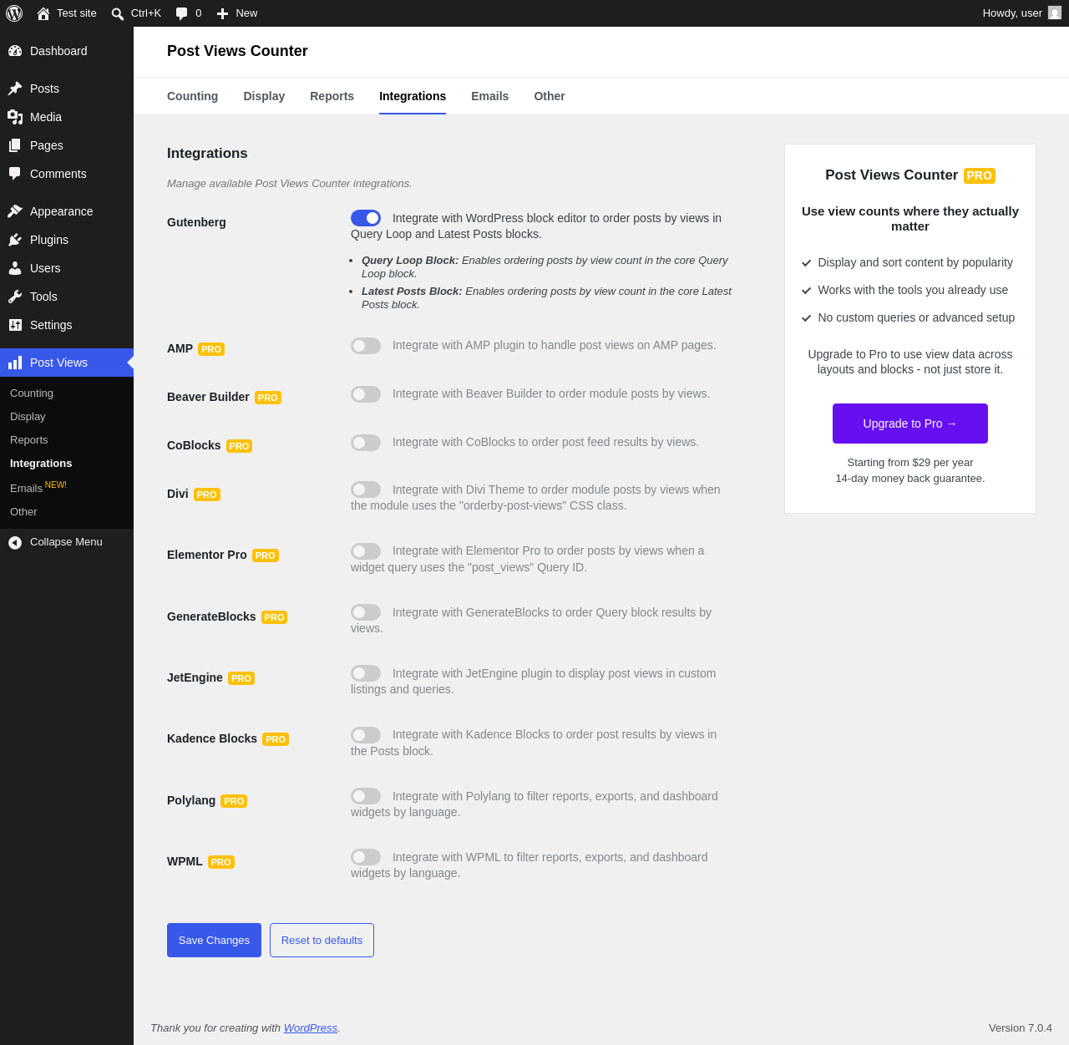Image resolution: width=1069 pixels, height=1045 pixels.
Task: Click the Howdy, user account link
Action: [x=1021, y=13]
